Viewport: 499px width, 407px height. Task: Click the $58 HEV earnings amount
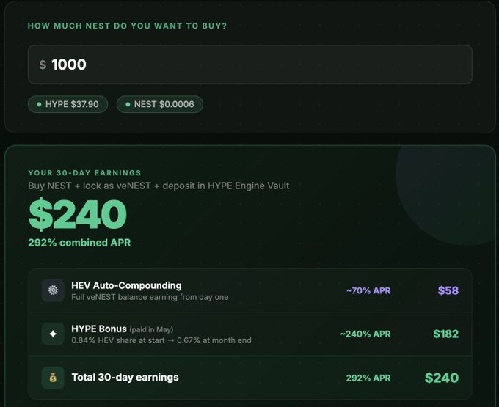coord(448,290)
